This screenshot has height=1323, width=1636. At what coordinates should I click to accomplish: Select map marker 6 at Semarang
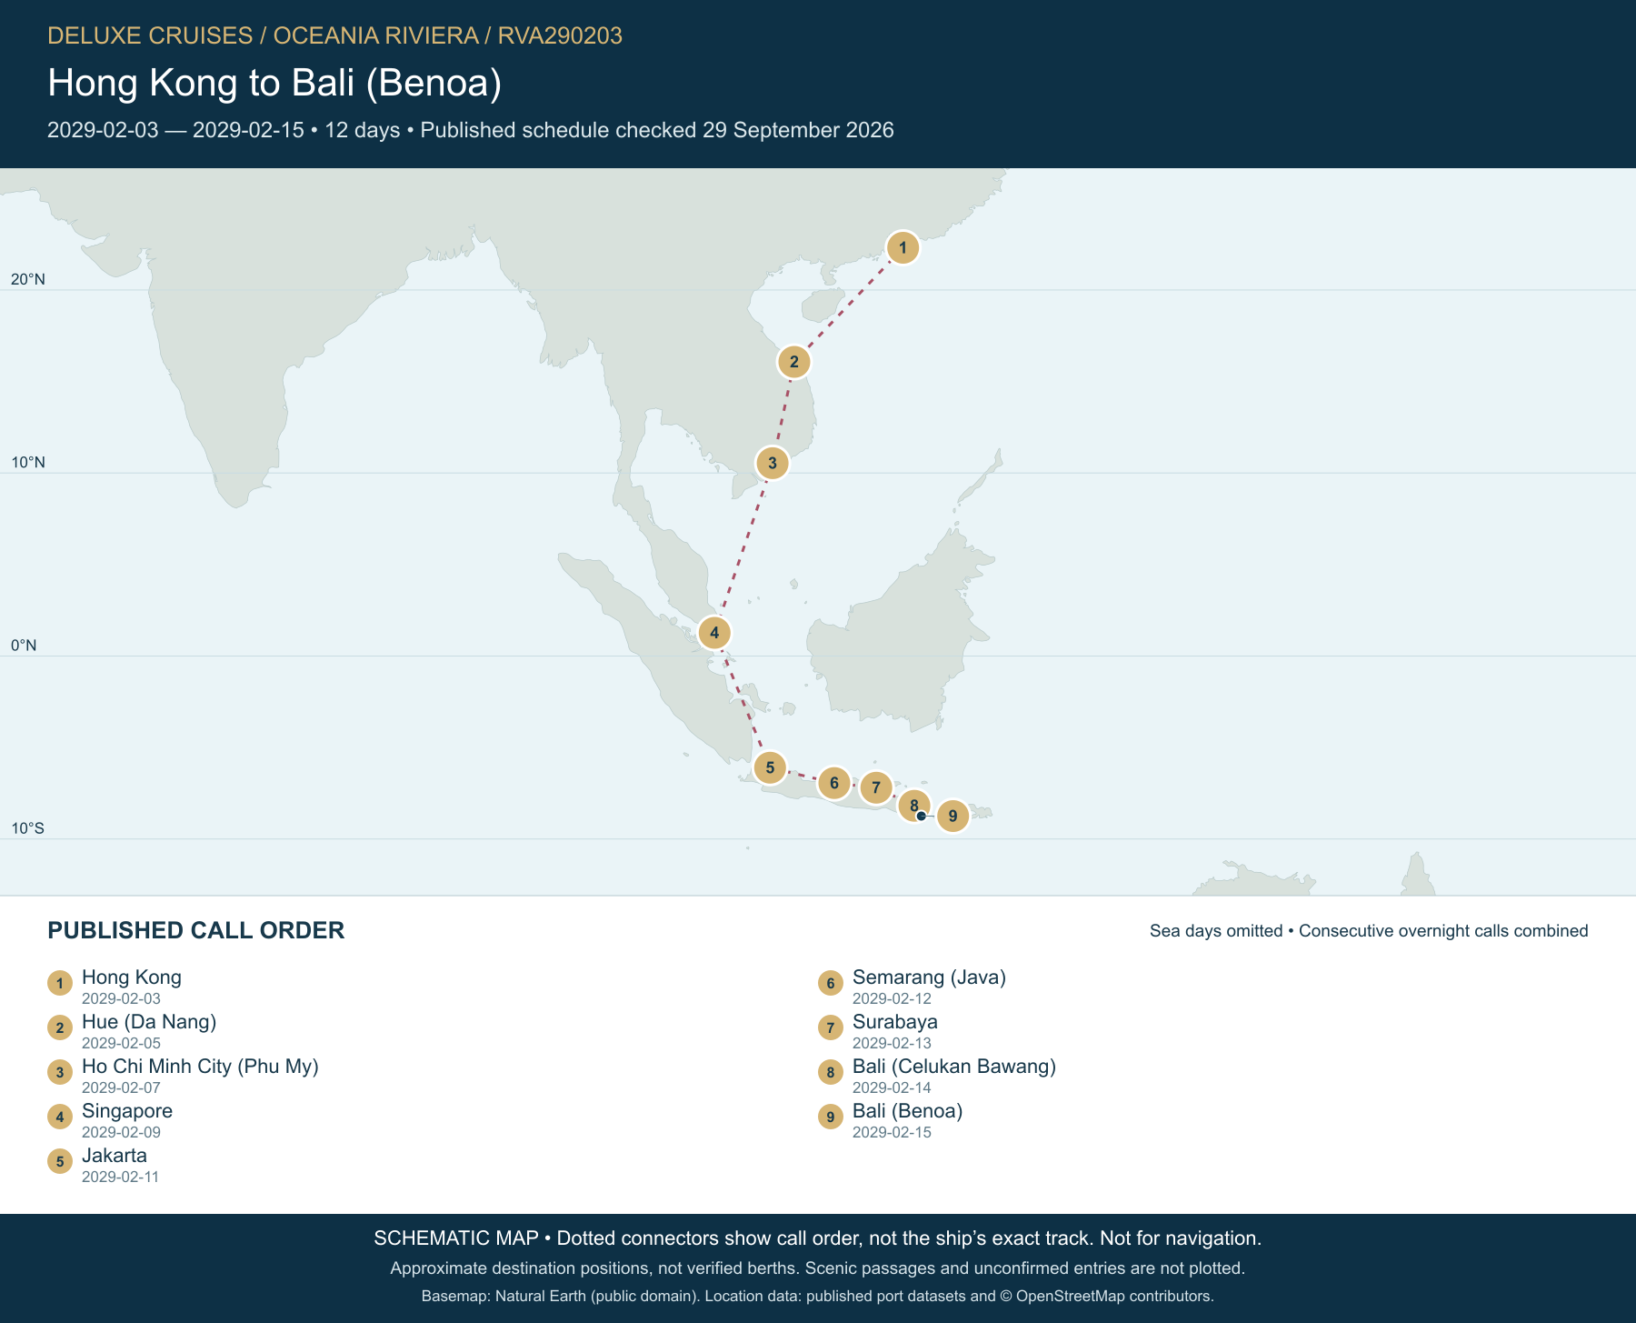tap(834, 783)
